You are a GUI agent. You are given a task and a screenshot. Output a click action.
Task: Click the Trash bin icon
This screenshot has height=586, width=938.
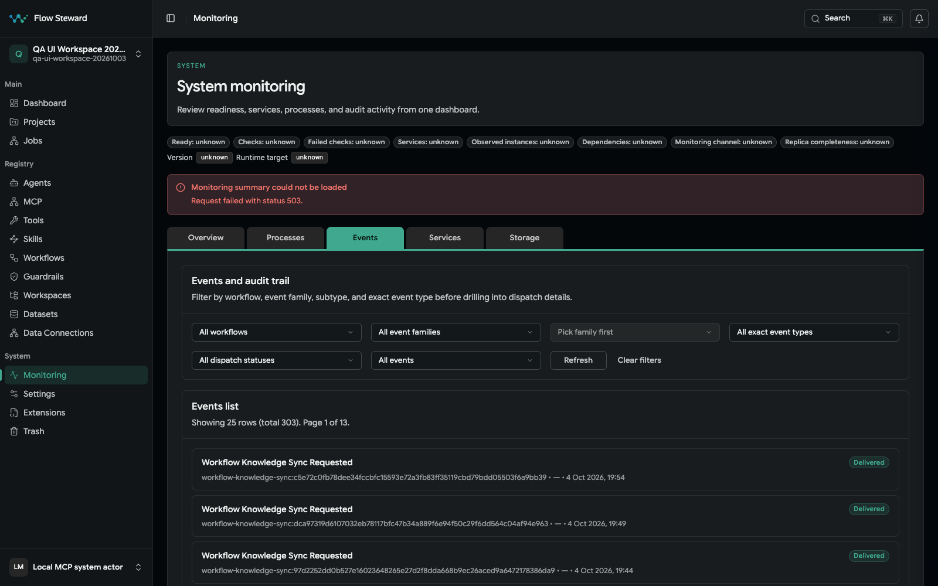14,431
